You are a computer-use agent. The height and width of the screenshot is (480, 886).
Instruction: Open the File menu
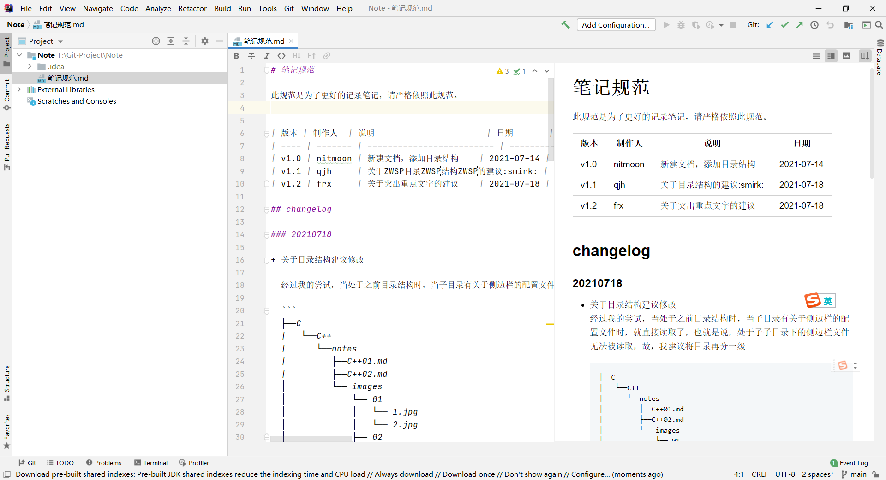tap(26, 8)
